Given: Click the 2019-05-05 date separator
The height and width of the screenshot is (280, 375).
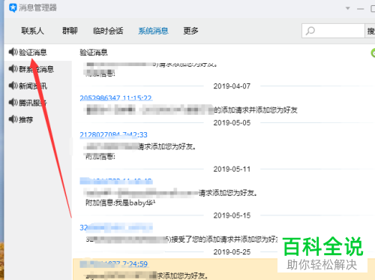Looking at the screenshot, I should pos(232,123).
